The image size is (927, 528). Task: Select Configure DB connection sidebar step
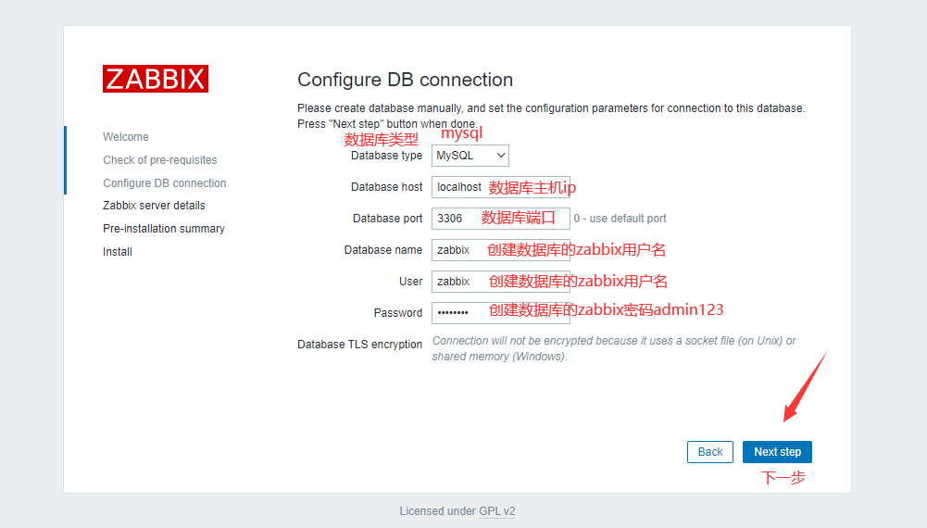coord(164,182)
